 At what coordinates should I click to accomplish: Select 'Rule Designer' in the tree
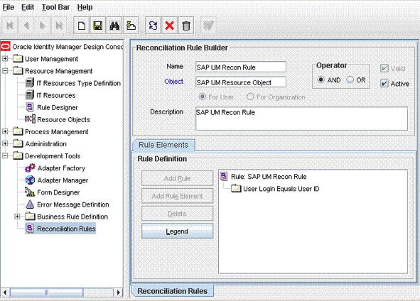coord(58,107)
